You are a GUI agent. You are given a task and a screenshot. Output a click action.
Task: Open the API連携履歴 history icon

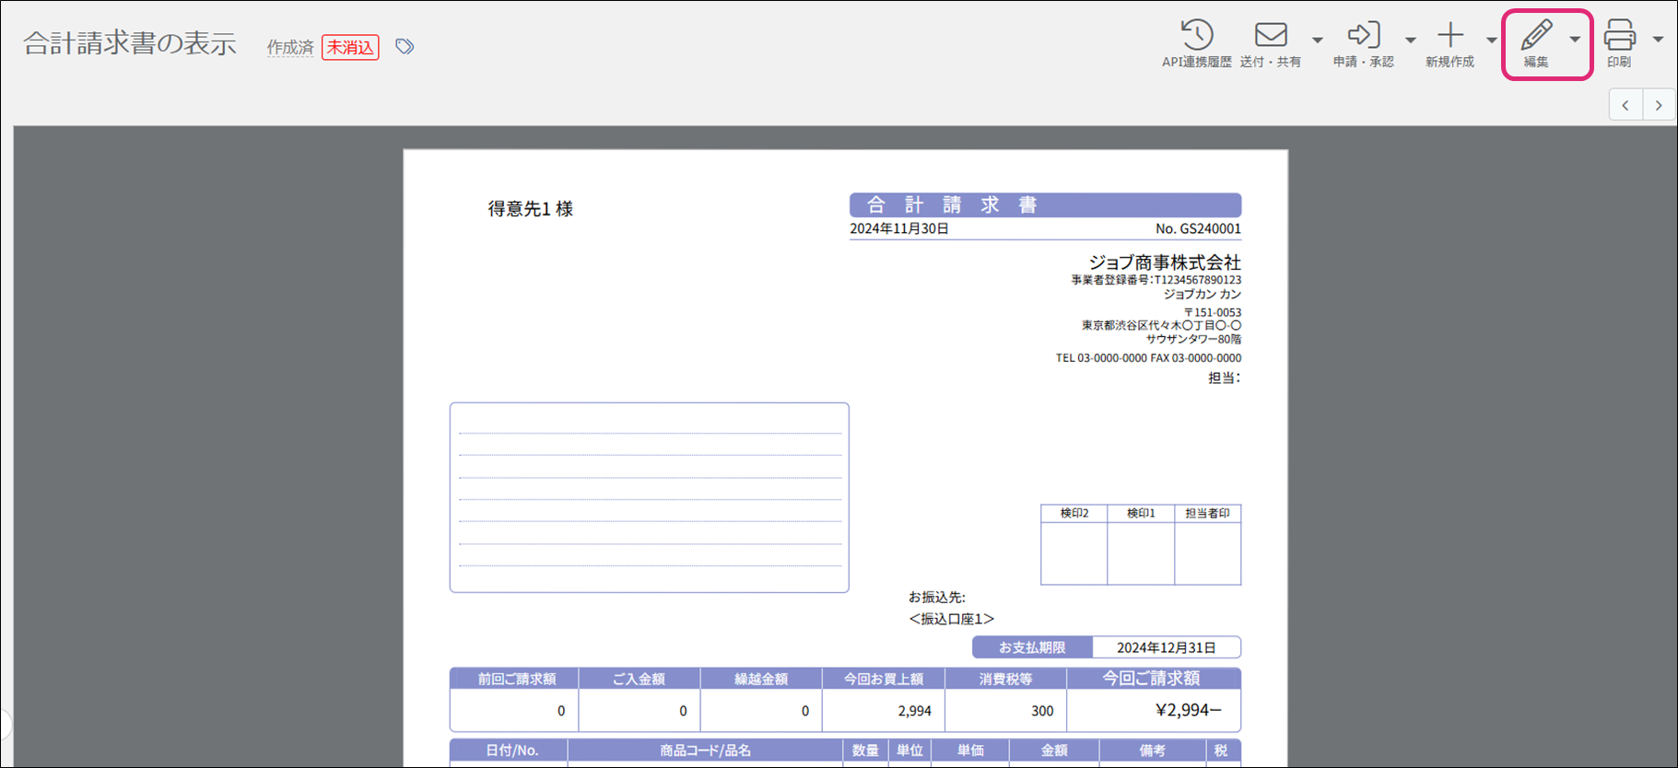[1196, 36]
